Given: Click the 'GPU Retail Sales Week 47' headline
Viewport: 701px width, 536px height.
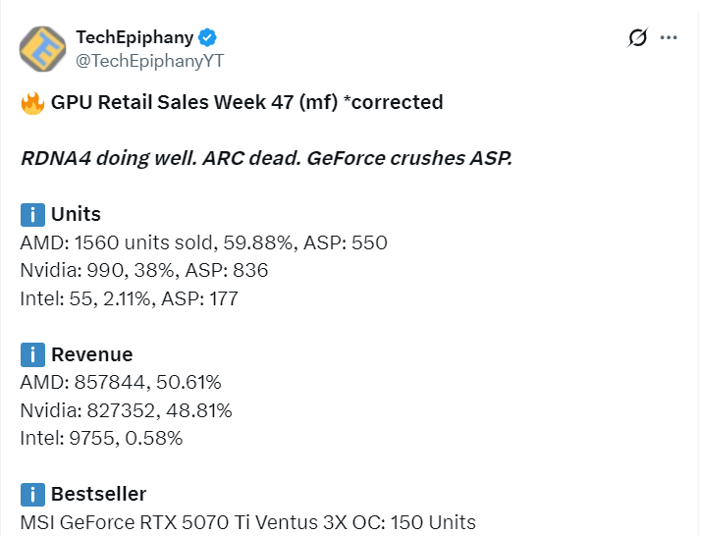Looking at the screenshot, I should click(x=246, y=102).
